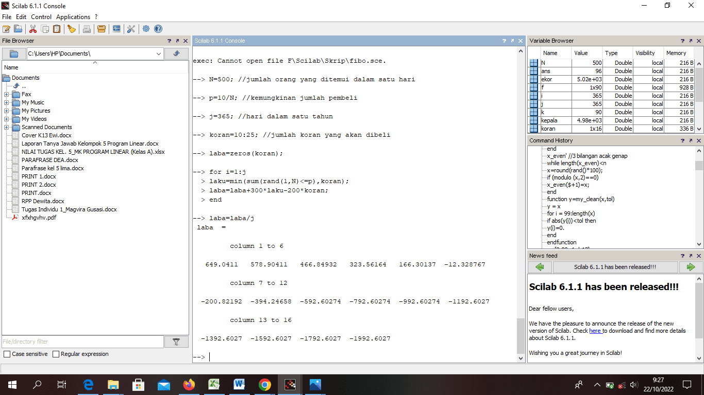Show the previous news item with the left arrow
Image resolution: width=704 pixels, height=395 pixels.
540,267
